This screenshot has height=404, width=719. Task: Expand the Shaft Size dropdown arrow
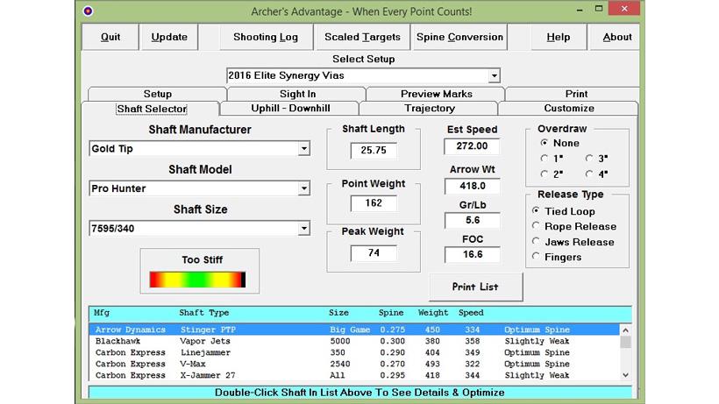303,228
